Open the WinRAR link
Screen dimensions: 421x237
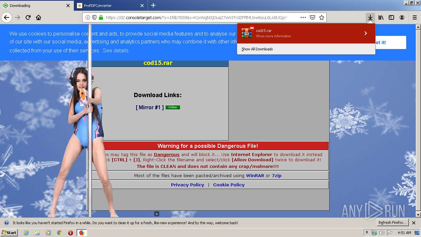pos(255,175)
